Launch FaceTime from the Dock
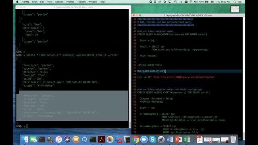 tap(33, 140)
